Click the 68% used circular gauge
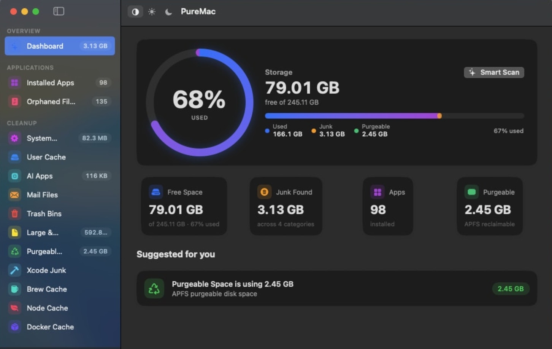The image size is (552, 349). (x=200, y=102)
